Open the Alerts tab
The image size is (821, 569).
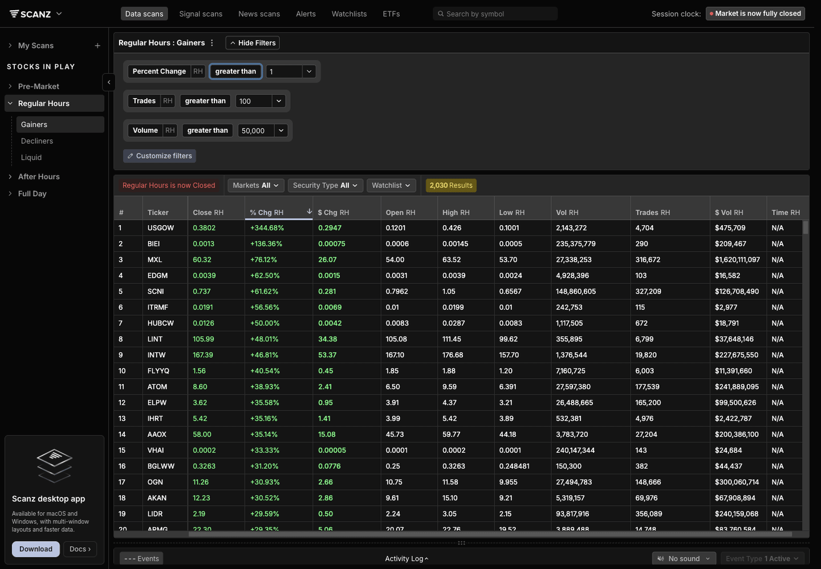pyautogui.click(x=306, y=14)
